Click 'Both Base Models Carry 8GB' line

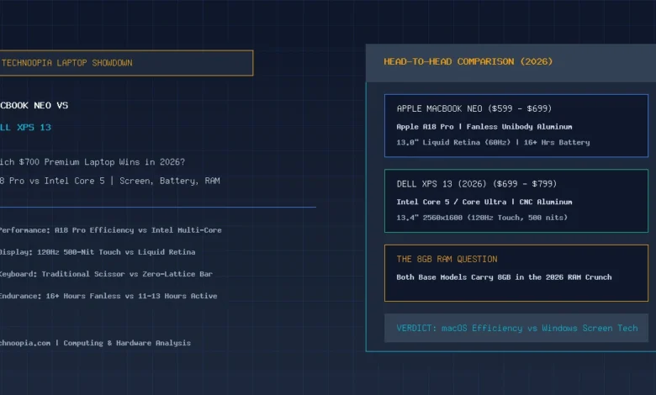tap(504, 277)
